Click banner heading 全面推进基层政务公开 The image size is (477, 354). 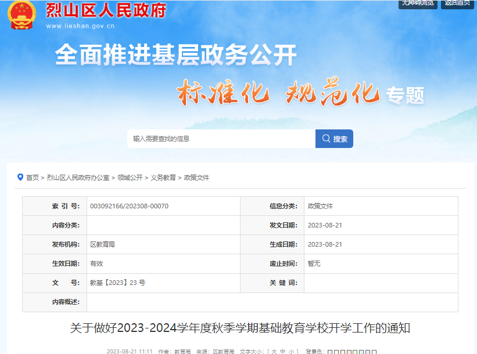pos(176,55)
